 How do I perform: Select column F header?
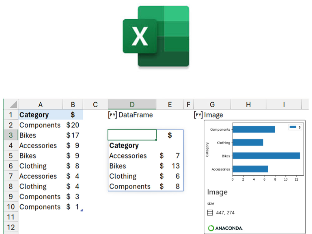click(188, 105)
